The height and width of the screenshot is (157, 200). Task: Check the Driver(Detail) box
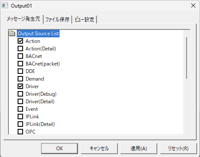tap(21, 102)
